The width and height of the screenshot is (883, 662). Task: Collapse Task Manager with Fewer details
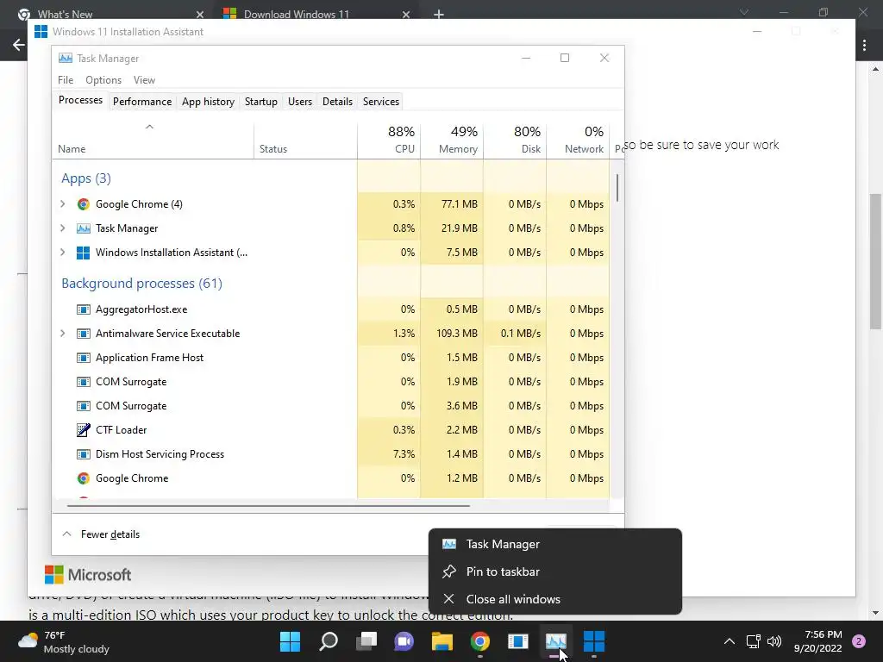point(101,534)
